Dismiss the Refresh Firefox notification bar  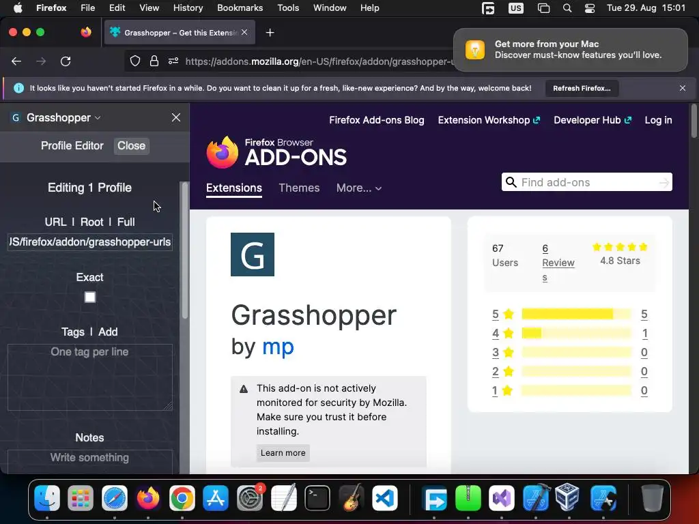[x=683, y=88]
